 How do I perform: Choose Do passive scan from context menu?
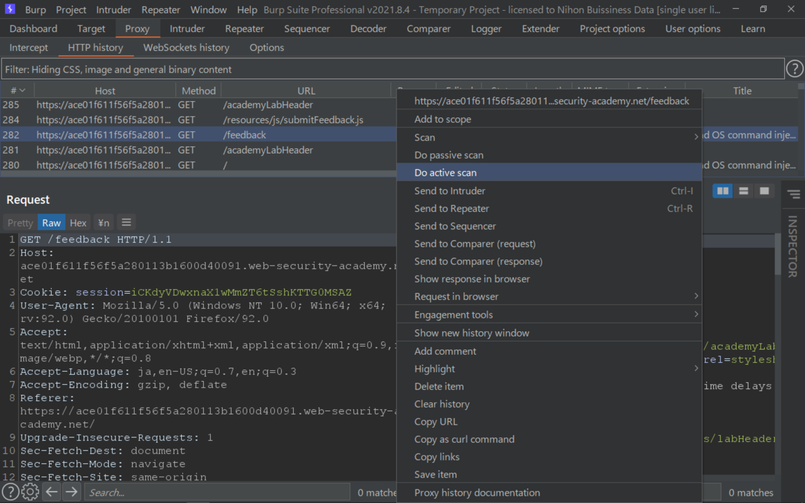(549, 155)
